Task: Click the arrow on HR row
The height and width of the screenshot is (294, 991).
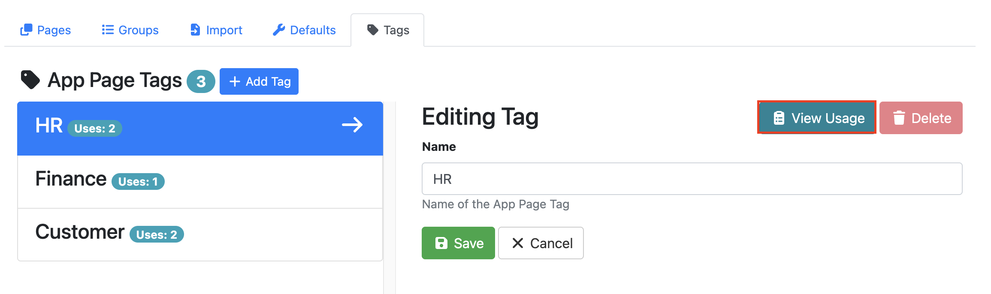Action: (352, 125)
